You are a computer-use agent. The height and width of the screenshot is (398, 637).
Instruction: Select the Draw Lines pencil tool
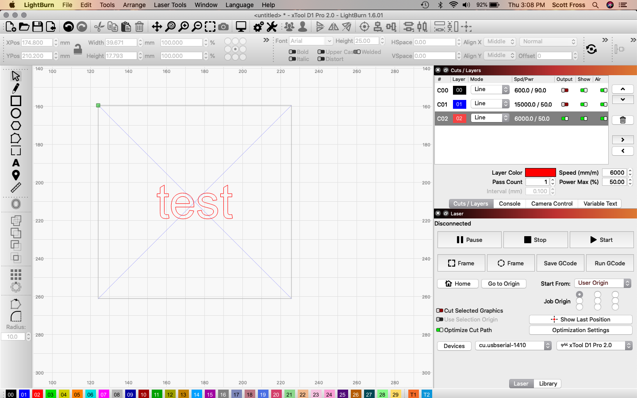16,88
